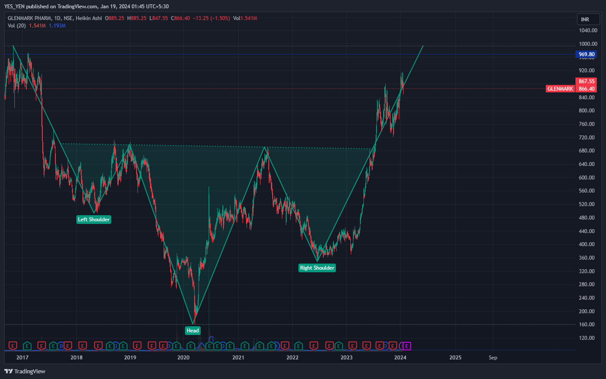606x379 pixels.
Task: Click the 2022 time axis label
Action: coord(292,358)
